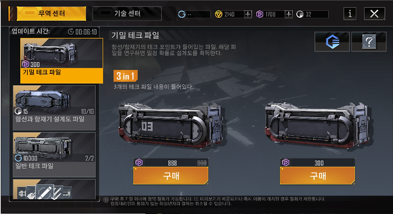
Task: Select 함선과 함재기 설계도 파일 item
Action: pos(54,108)
